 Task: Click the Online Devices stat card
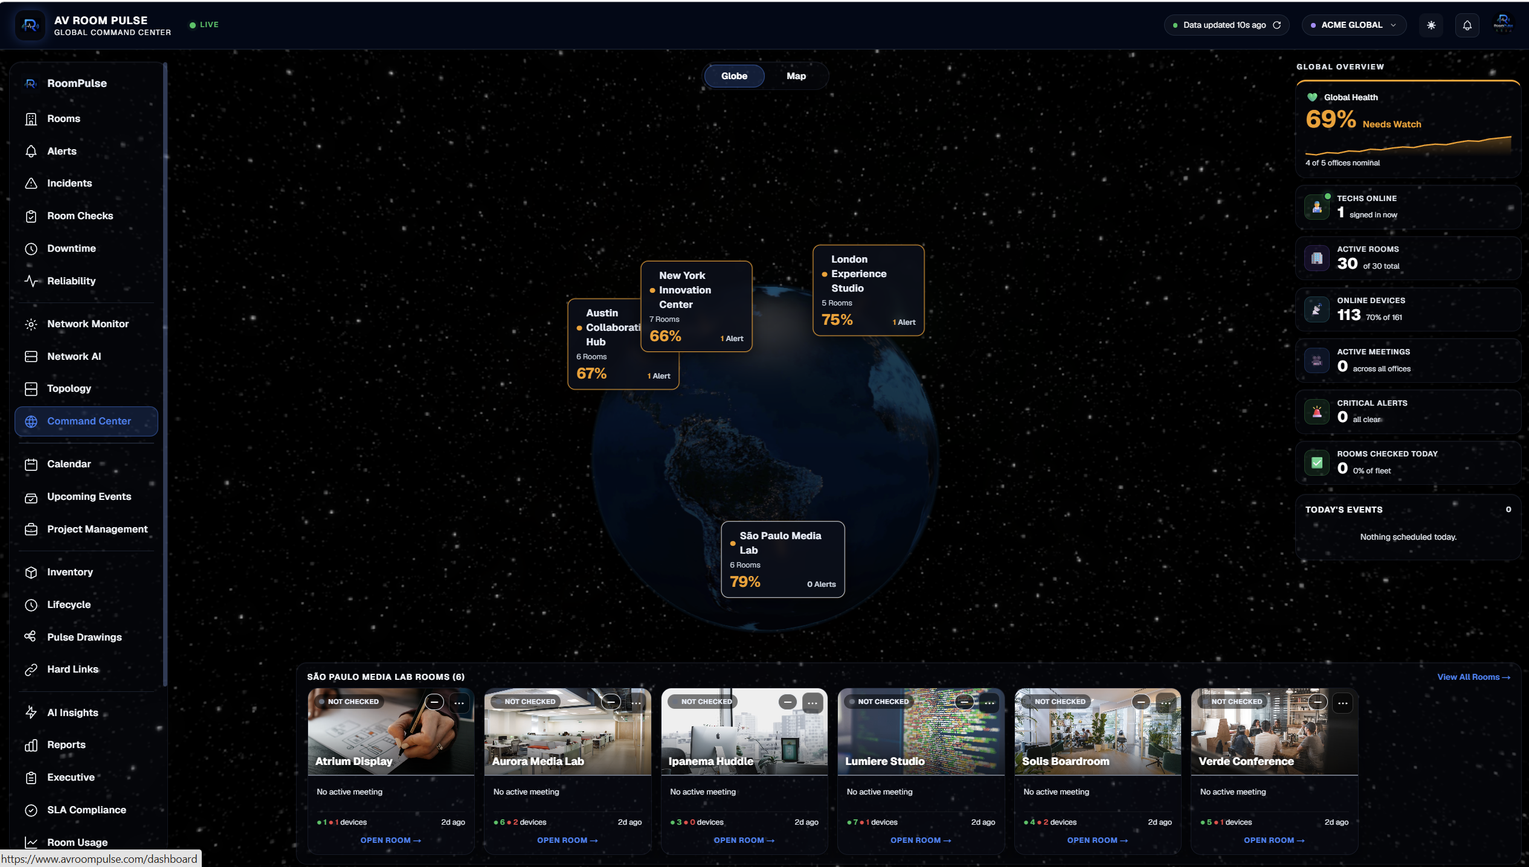1408,310
